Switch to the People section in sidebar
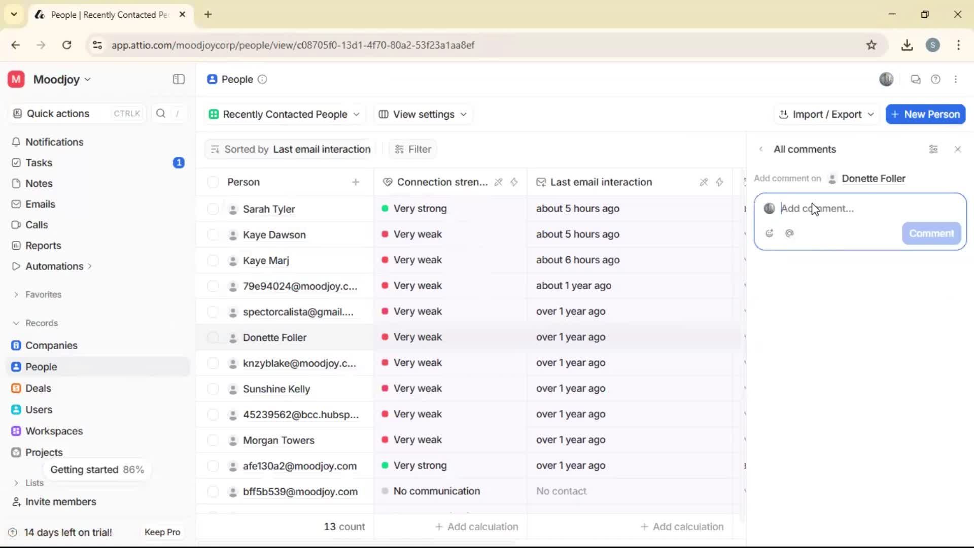 [40, 366]
